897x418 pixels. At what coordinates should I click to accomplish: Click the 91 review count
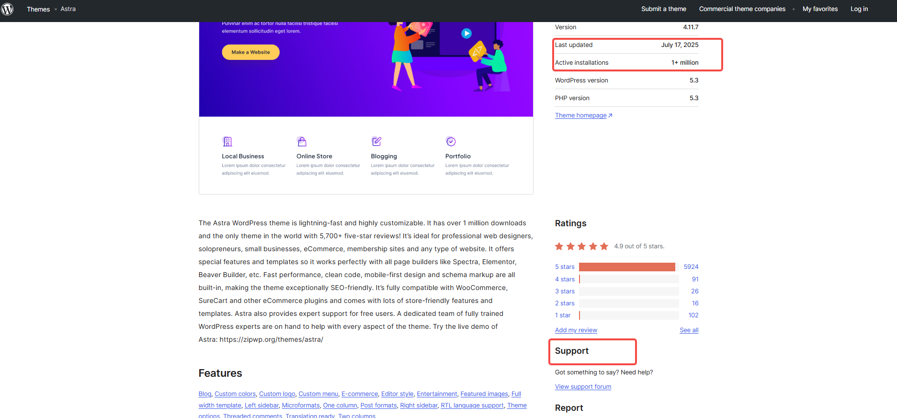695,279
